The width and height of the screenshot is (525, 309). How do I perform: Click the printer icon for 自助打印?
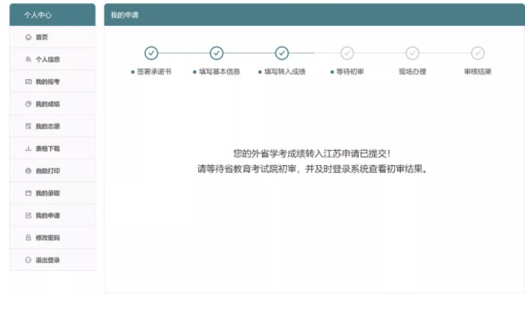point(28,170)
